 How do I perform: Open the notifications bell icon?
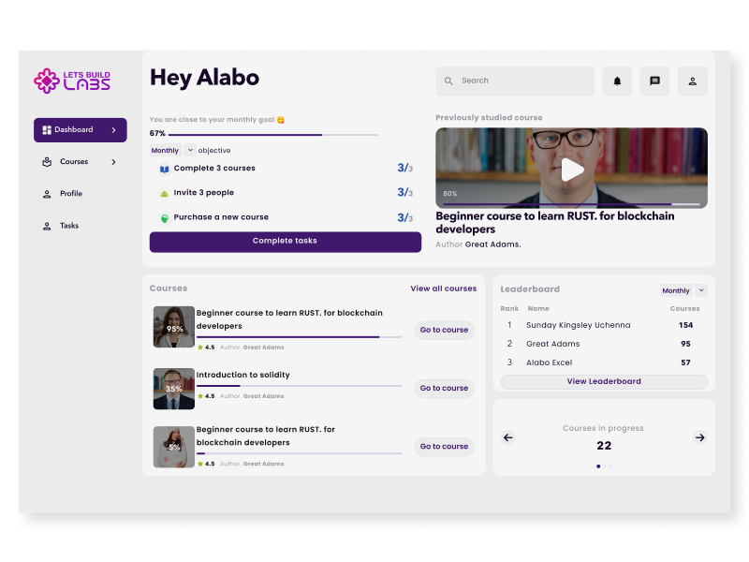pos(617,81)
